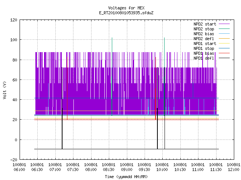Click the 'NPD2 stop' legend label

pyautogui.click(x=204, y=29)
